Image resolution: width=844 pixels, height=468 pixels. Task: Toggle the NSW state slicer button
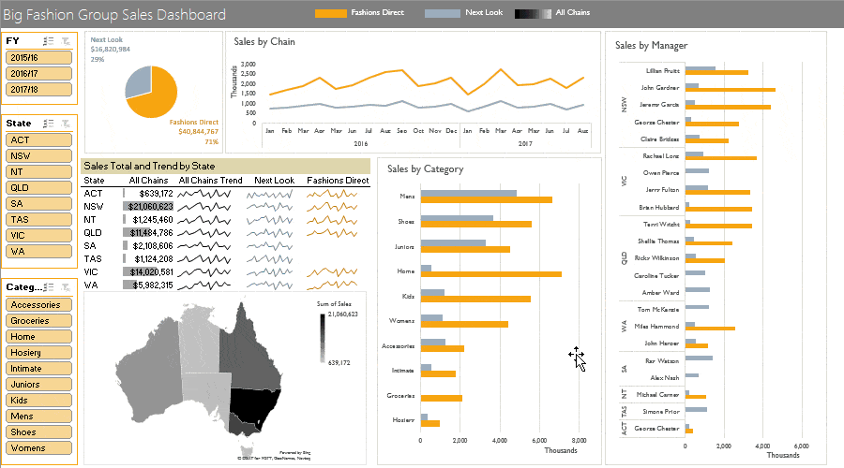point(38,155)
